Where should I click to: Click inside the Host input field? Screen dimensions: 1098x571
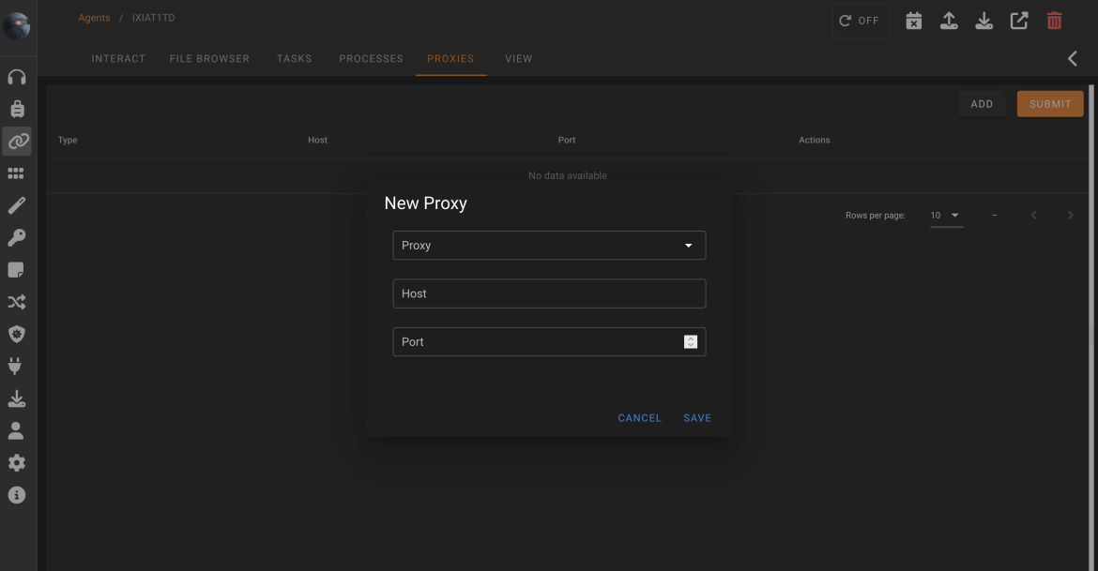549,293
